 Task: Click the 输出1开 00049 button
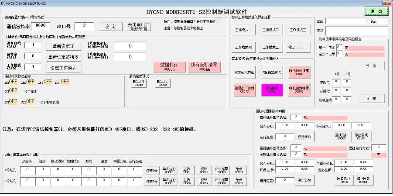click(139, 83)
